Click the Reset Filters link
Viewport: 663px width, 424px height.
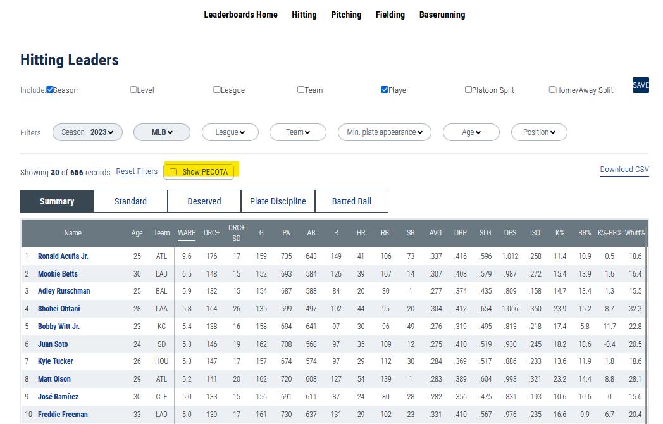point(137,171)
